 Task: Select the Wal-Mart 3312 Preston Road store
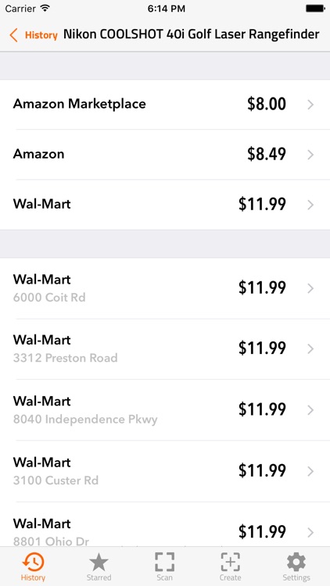tap(165, 349)
